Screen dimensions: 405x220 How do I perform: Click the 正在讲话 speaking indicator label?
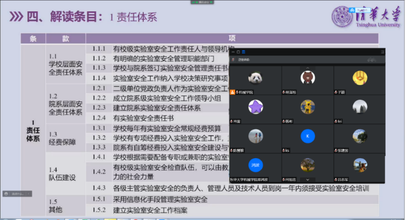244,60
